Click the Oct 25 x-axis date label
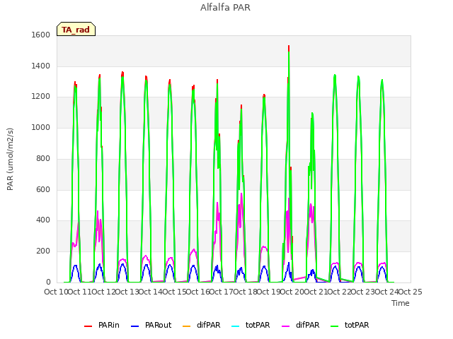 click(x=410, y=292)
